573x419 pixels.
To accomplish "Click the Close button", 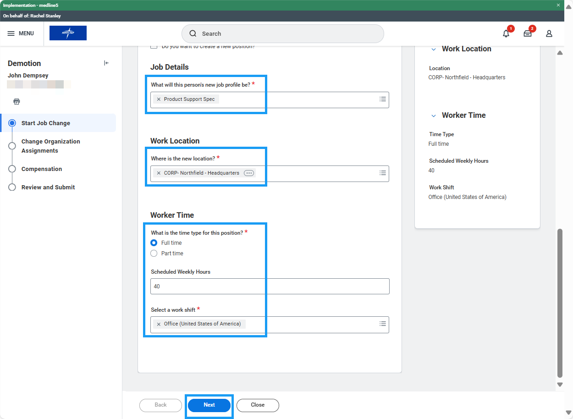I will [257, 405].
